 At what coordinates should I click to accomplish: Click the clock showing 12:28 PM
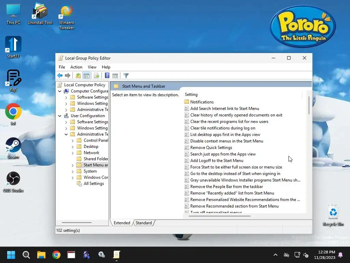pyautogui.click(x=326, y=252)
